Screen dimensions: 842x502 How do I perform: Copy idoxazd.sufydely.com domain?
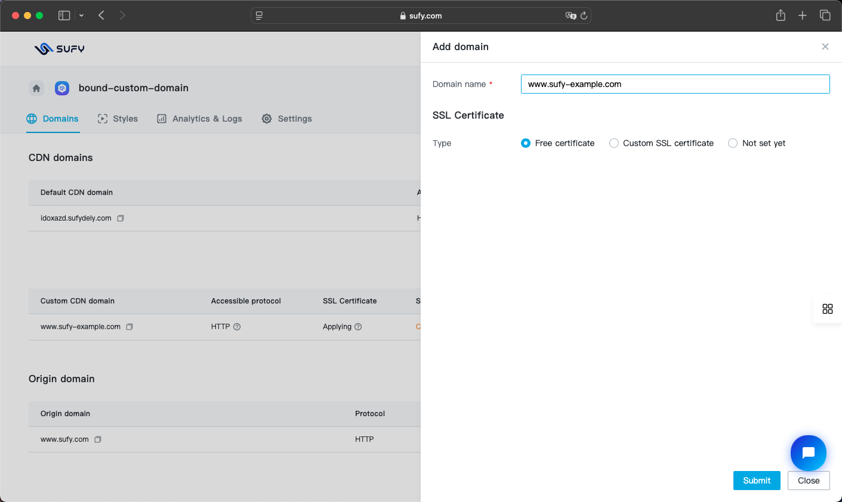click(x=121, y=218)
